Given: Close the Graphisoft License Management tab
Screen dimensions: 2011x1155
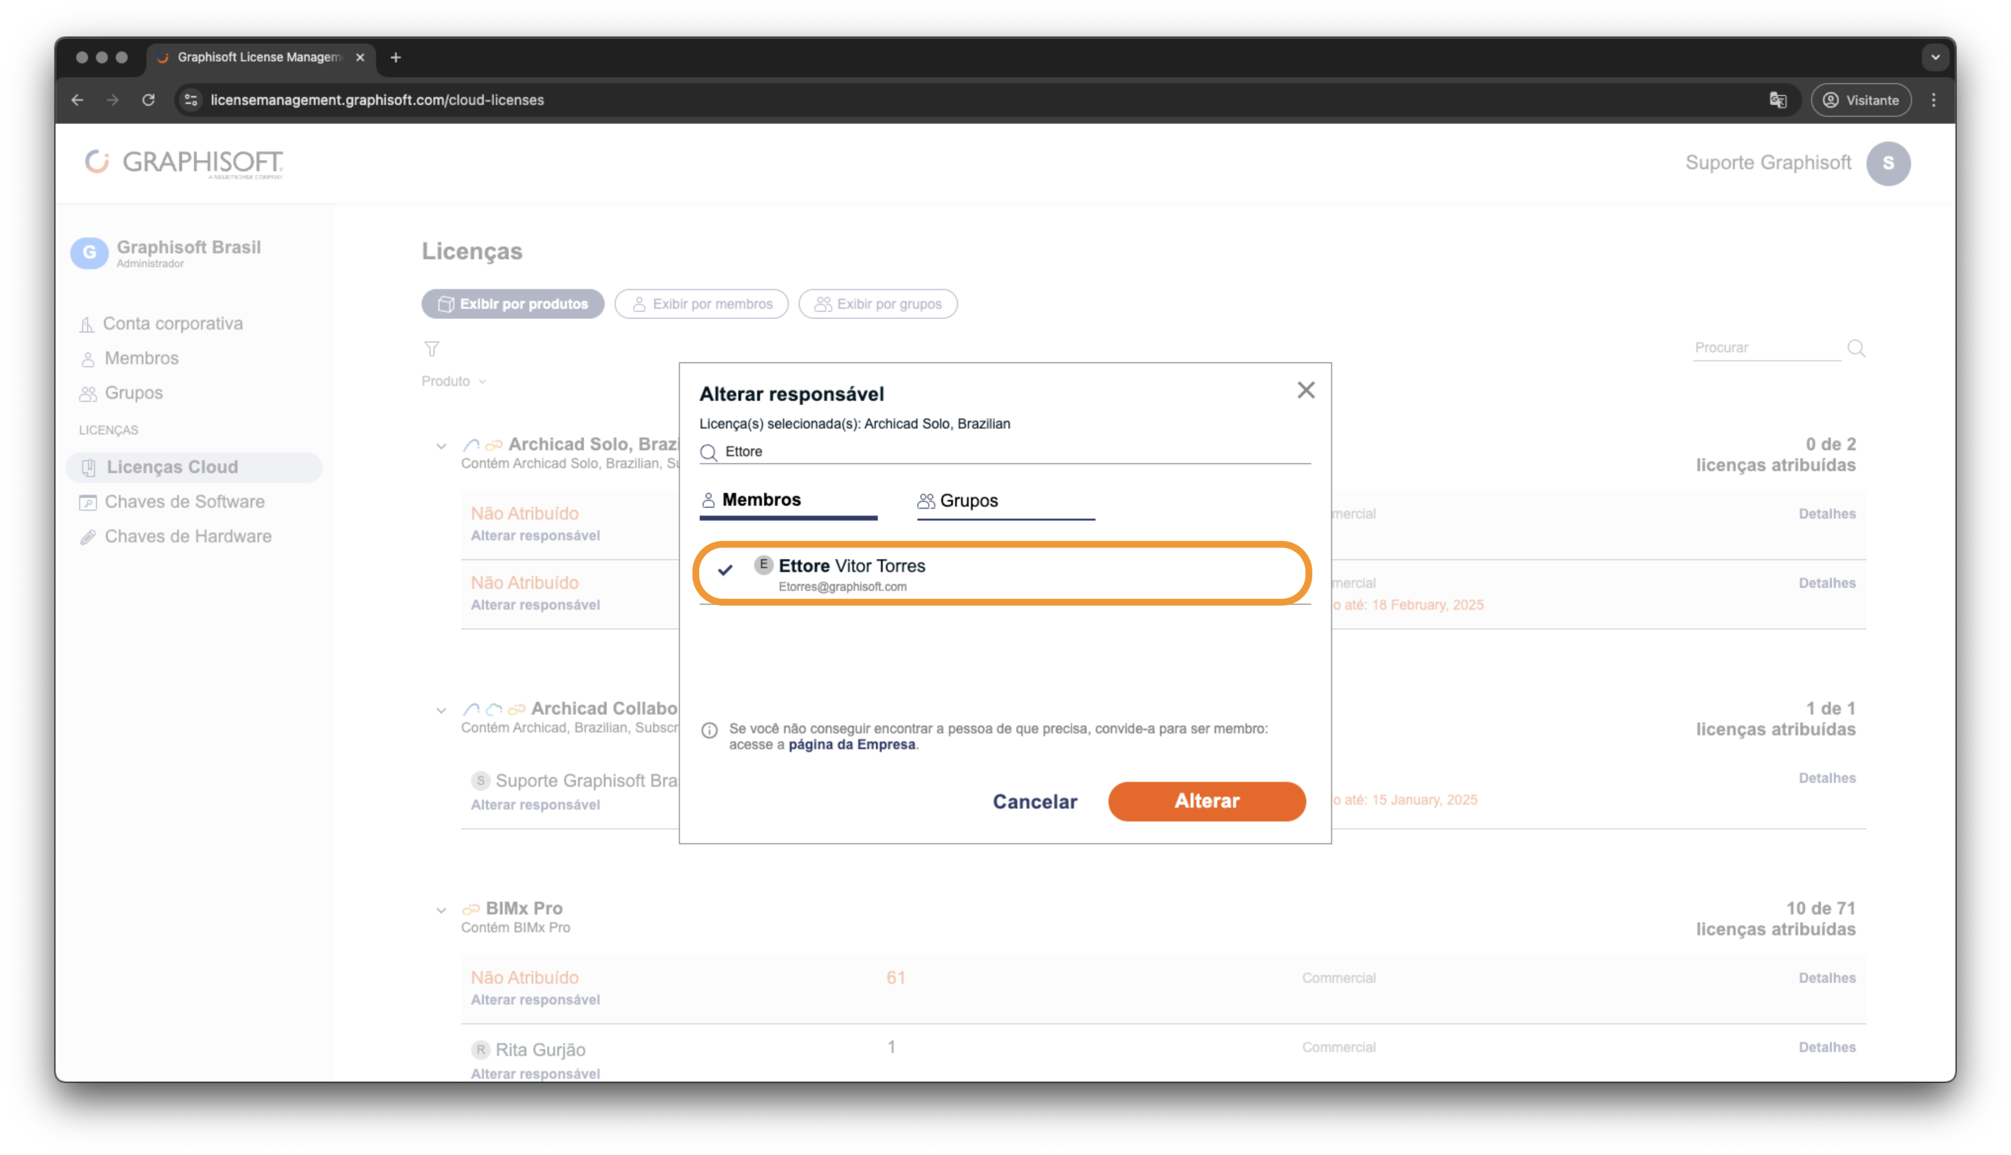Looking at the screenshot, I should [x=360, y=57].
